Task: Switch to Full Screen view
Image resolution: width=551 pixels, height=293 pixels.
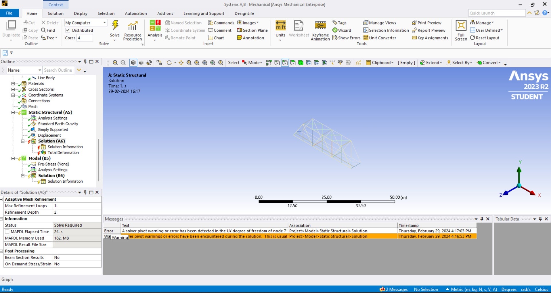Action: click(x=461, y=26)
